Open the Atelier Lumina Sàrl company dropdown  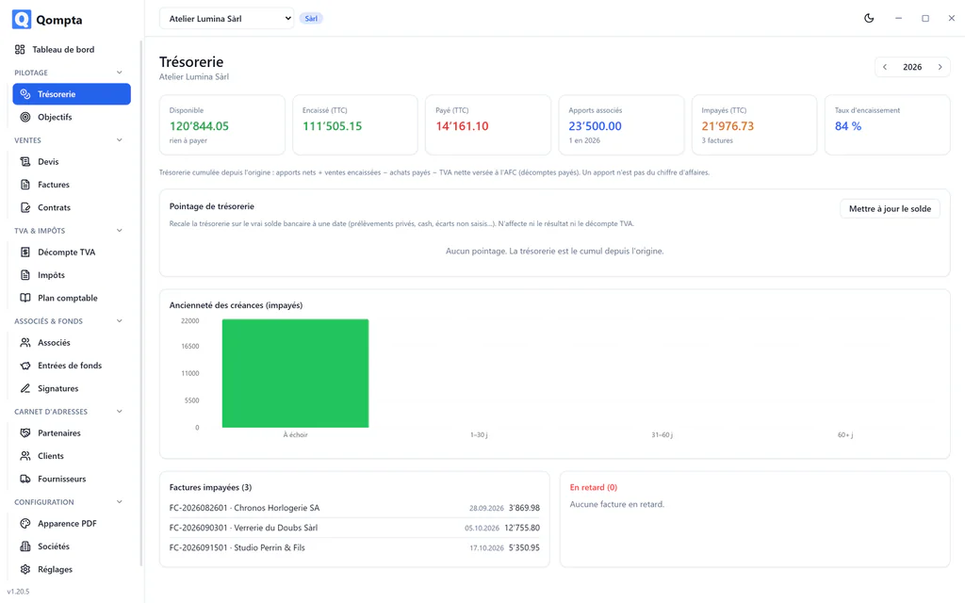tap(226, 19)
